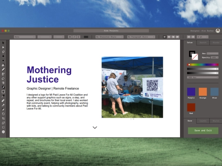The image size is (222, 166).
Task: Click the text color box in toolbar
Action: pyautogui.click(x=86, y=37)
